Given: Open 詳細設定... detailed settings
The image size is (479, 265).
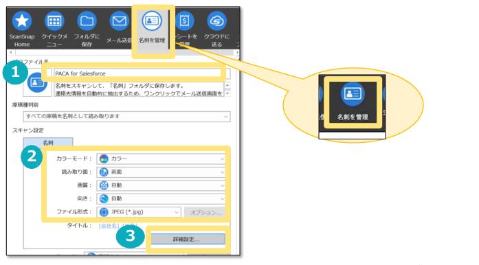Looking at the screenshot, I should tap(188, 239).
